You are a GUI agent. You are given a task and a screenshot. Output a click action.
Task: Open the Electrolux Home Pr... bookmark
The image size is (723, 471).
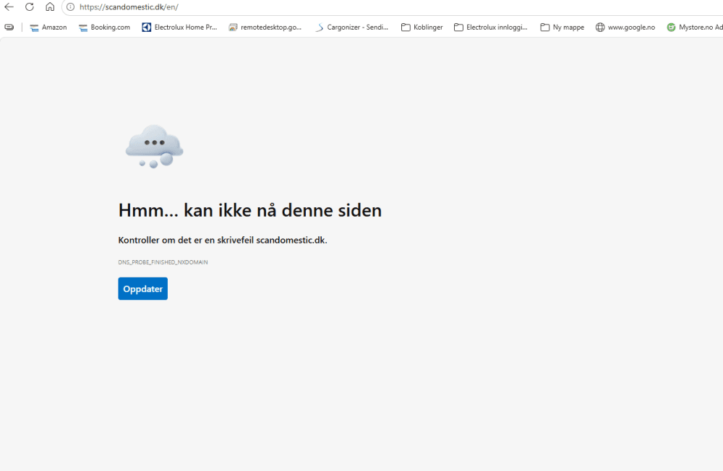(x=179, y=27)
